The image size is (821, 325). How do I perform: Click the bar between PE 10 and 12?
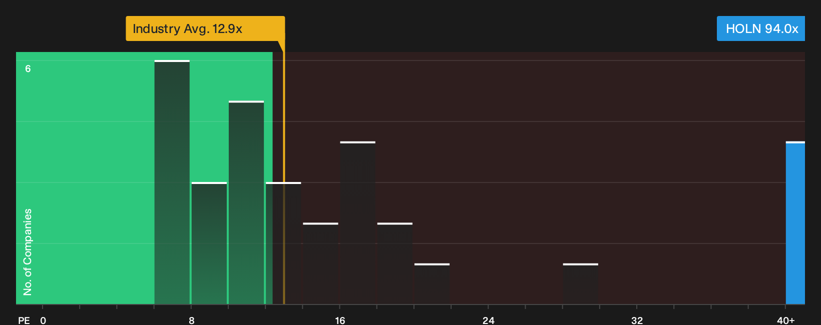[246, 202]
